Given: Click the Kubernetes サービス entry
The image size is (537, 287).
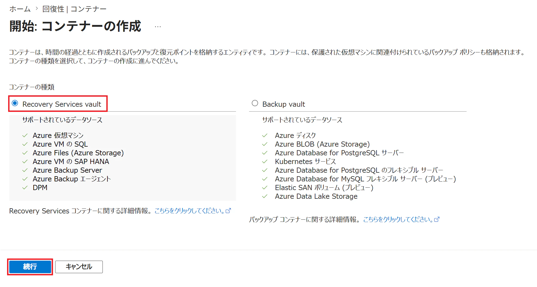Looking at the screenshot, I should (x=306, y=162).
